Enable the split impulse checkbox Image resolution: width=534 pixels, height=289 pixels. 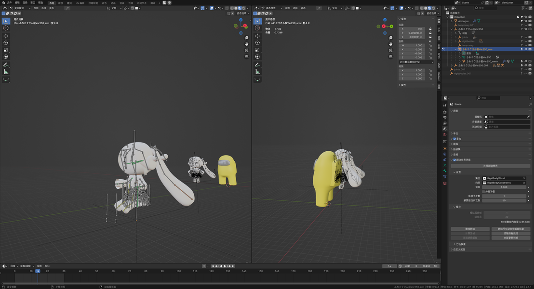pos(483,192)
